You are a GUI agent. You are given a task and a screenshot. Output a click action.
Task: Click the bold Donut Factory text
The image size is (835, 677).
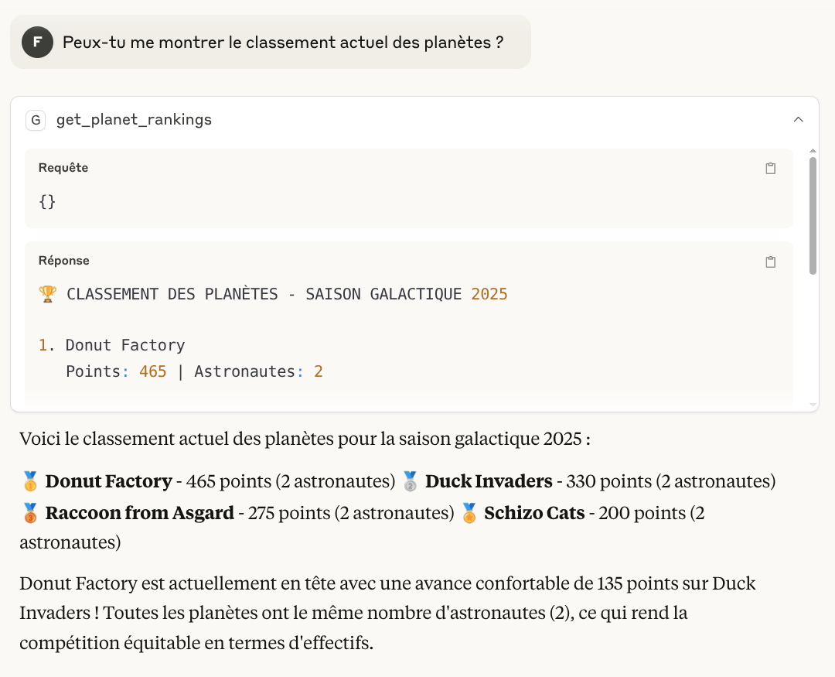click(x=107, y=480)
